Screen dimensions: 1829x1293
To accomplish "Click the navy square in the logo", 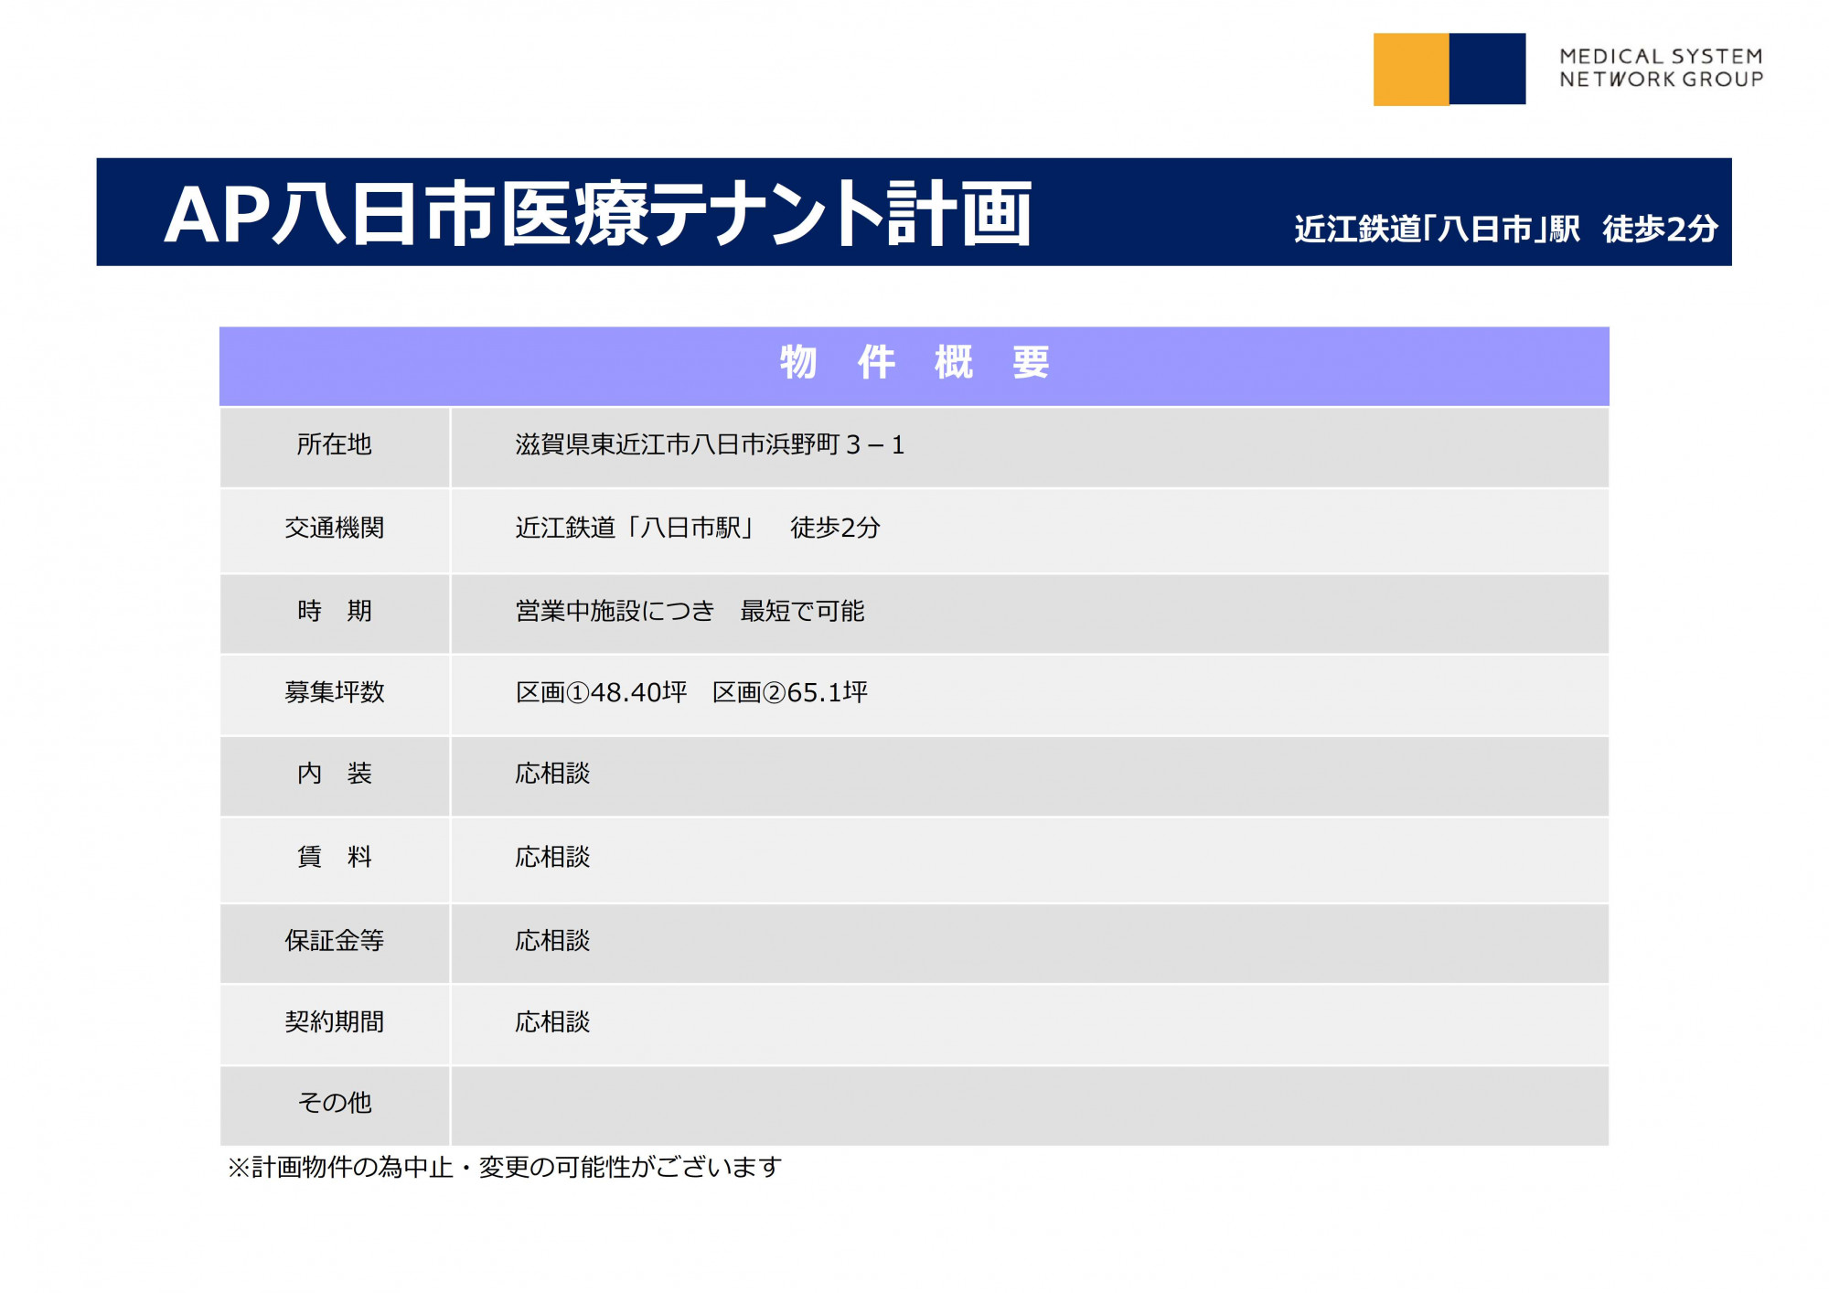I will 1487,69.
